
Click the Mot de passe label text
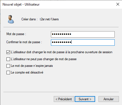click(x=16, y=34)
